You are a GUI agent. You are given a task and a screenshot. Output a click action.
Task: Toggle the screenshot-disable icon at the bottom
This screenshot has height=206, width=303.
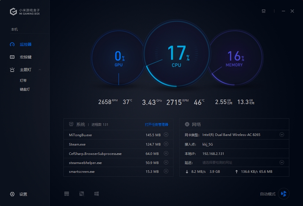(x=82, y=194)
